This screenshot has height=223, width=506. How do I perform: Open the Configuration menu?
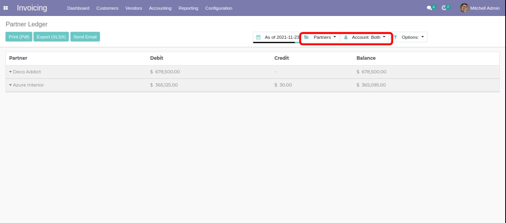[218, 8]
